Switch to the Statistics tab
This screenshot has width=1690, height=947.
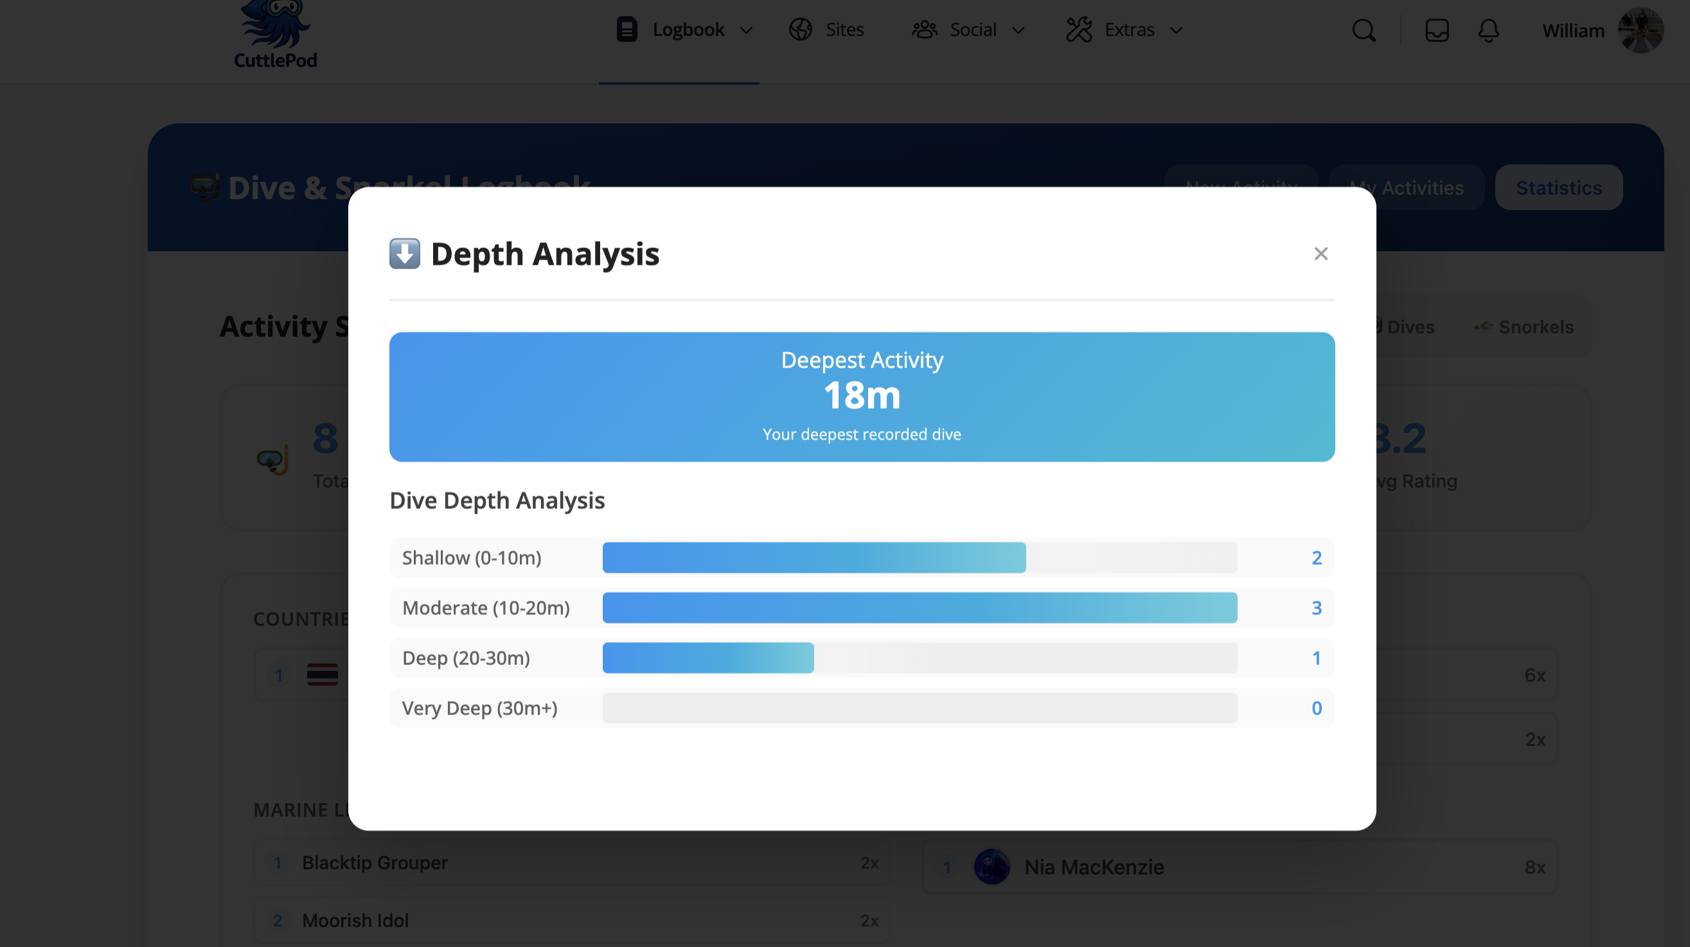[1558, 188]
